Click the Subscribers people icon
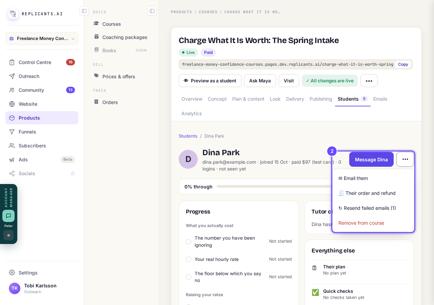Viewport: 434px width, 305px height. (12, 146)
